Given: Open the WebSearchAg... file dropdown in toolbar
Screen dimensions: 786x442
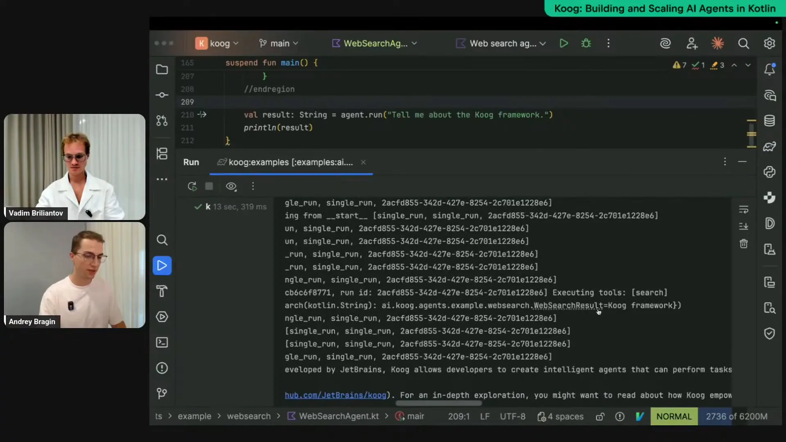Looking at the screenshot, I should pos(374,43).
